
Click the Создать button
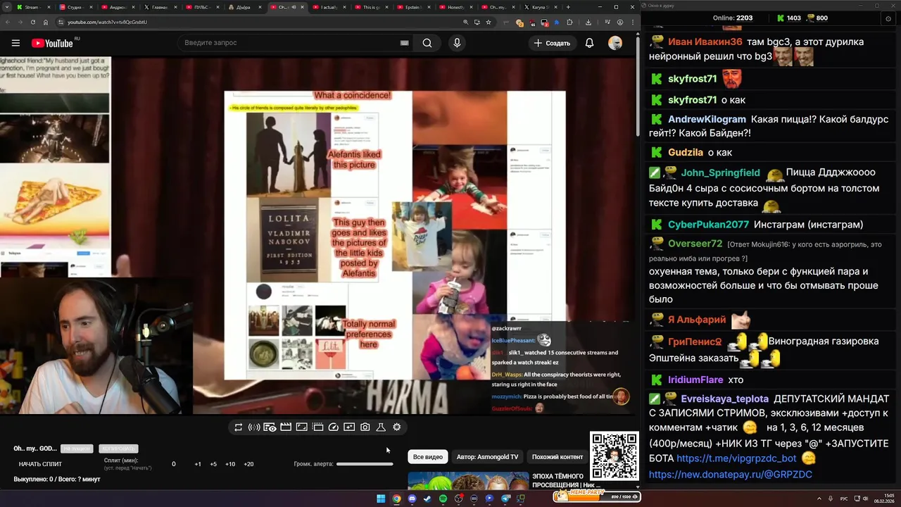[x=552, y=43]
